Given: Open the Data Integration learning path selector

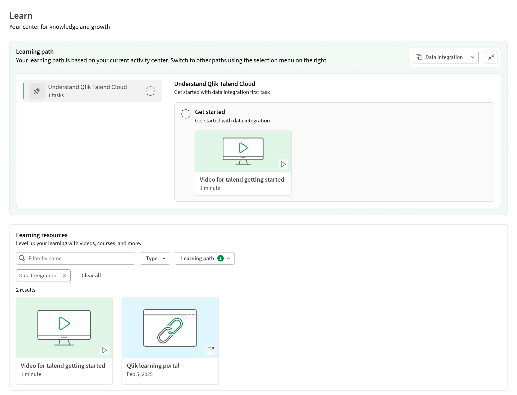Looking at the screenshot, I should tap(445, 57).
